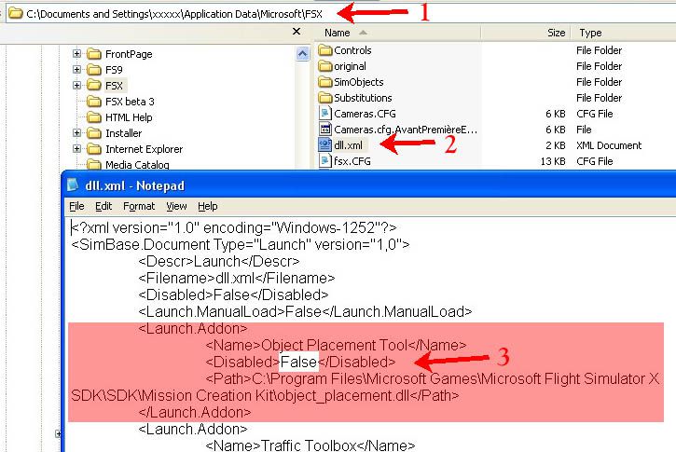Select the SimObjects folder name
This screenshot has width=676, height=452.
[358, 82]
